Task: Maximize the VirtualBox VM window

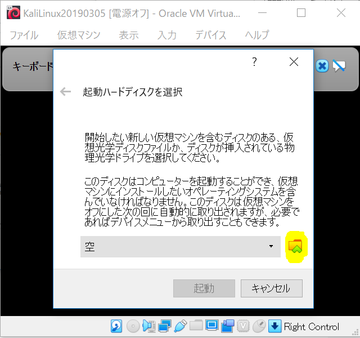Action: (301, 13)
